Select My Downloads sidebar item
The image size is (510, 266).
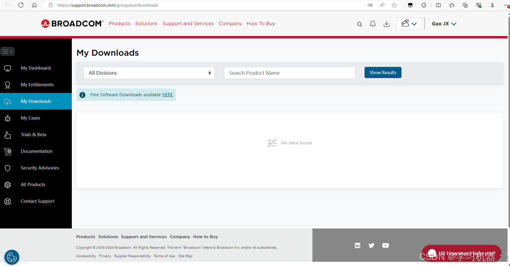pos(36,101)
